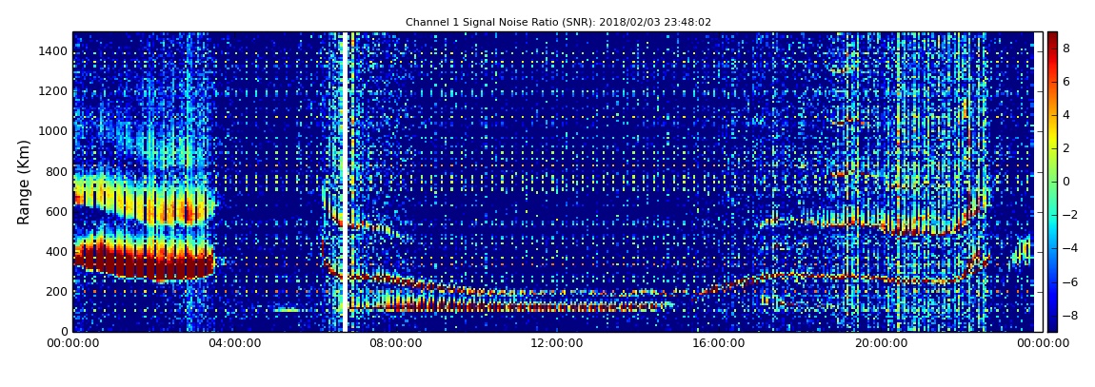Click the colorbar value 2 label
1095x387 pixels.
point(1066,148)
